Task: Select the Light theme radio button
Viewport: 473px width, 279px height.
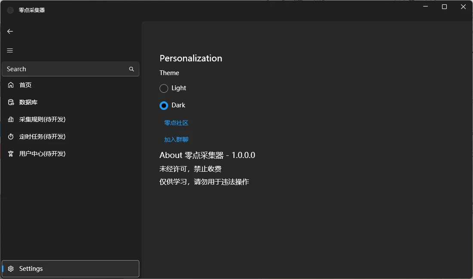Action: point(164,88)
